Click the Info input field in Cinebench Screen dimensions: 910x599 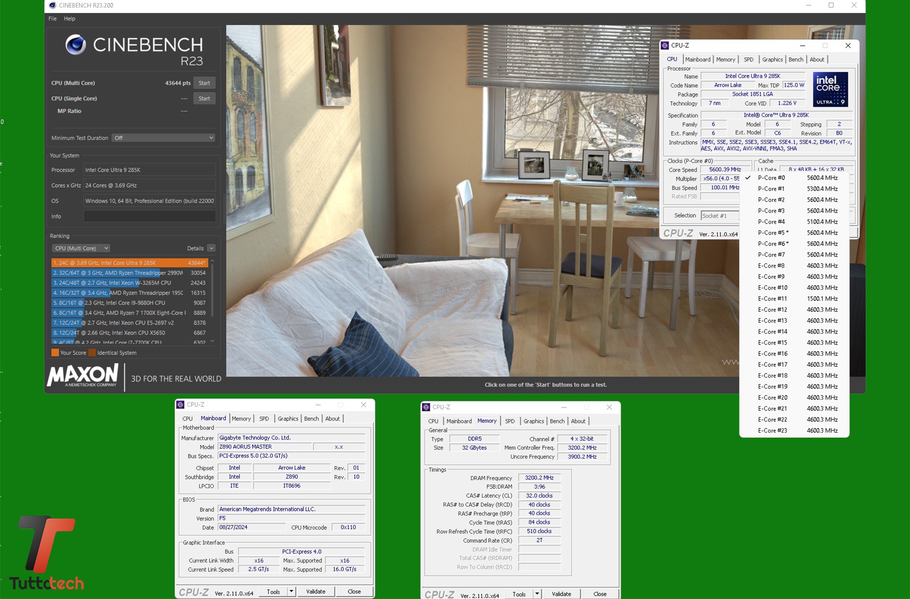[149, 217]
